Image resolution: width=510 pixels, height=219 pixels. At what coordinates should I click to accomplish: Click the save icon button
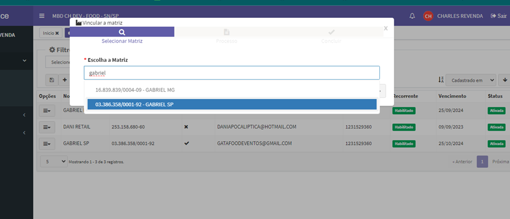[x=52, y=80]
